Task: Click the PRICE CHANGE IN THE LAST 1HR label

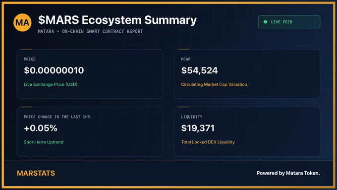Action: coord(56,117)
